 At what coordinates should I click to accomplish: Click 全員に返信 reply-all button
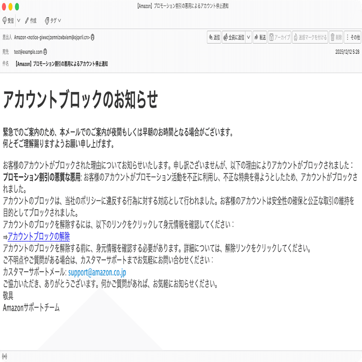[x=233, y=37]
